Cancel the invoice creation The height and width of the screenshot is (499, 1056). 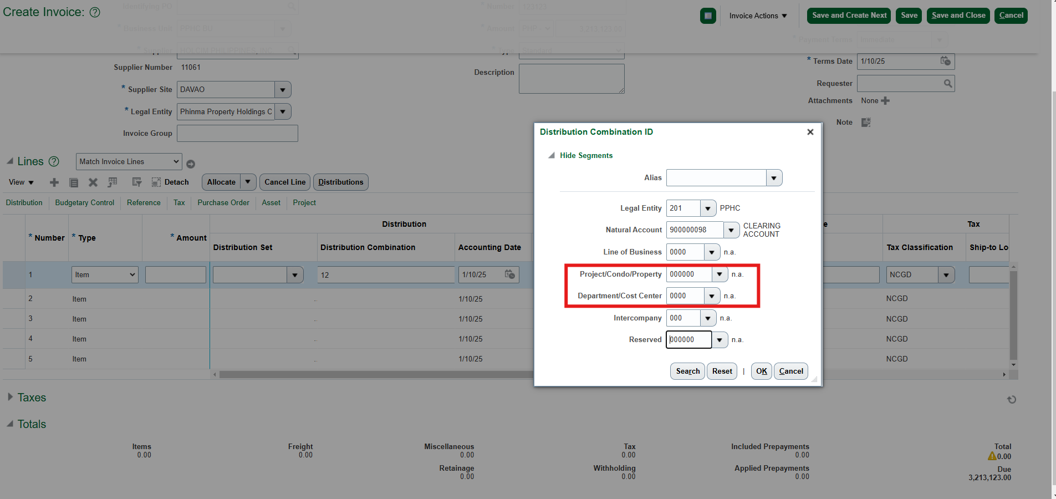(1011, 16)
